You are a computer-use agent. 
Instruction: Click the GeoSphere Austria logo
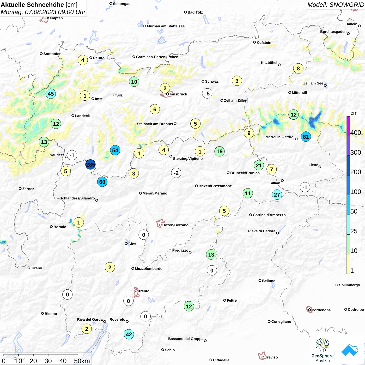point(323,350)
